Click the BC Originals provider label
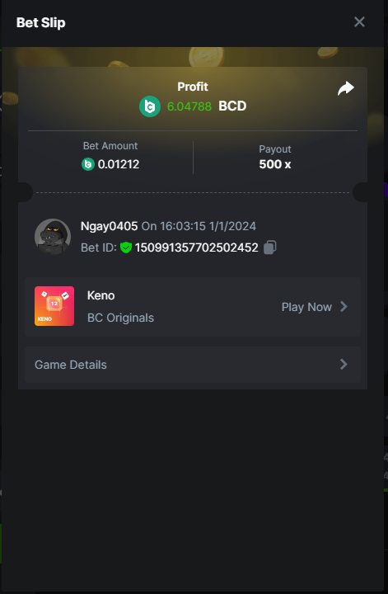The image size is (388, 594). (120, 318)
